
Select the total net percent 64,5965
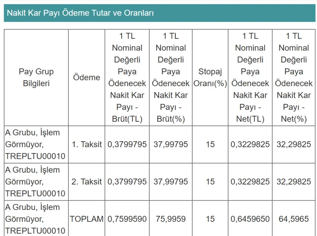pyautogui.click(x=294, y=219)
